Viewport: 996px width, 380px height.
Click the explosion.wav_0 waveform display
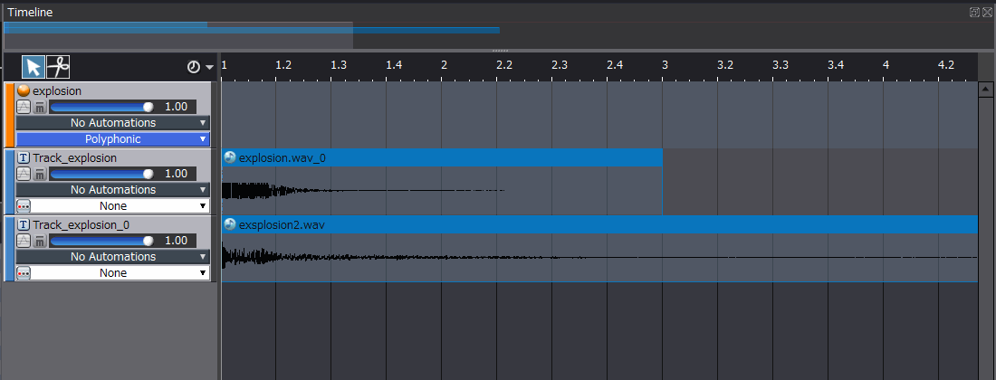point(442,190)
